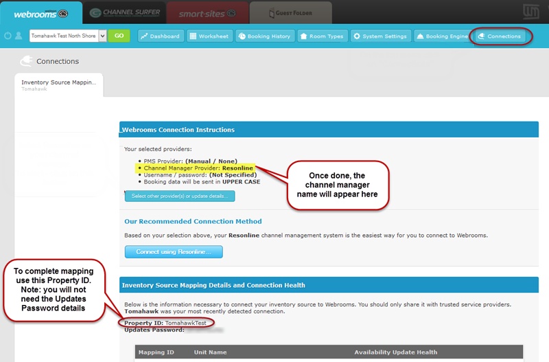The image size is (549, 362).
Task: Click the Mapping ID column header
Action: [156, 352]
